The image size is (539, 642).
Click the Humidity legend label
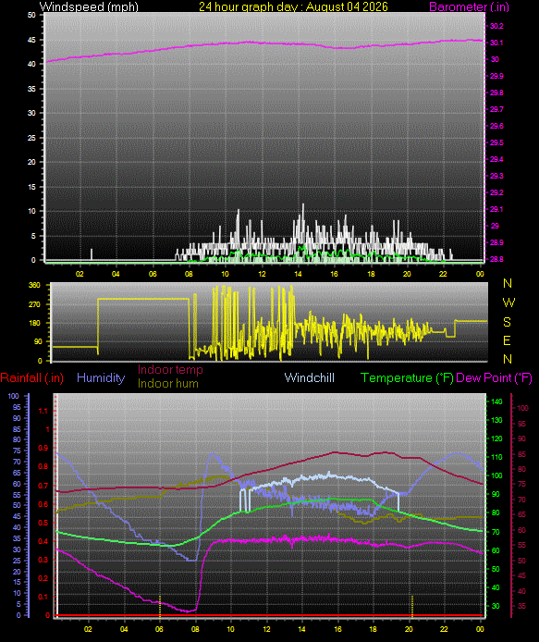(101, 377)
